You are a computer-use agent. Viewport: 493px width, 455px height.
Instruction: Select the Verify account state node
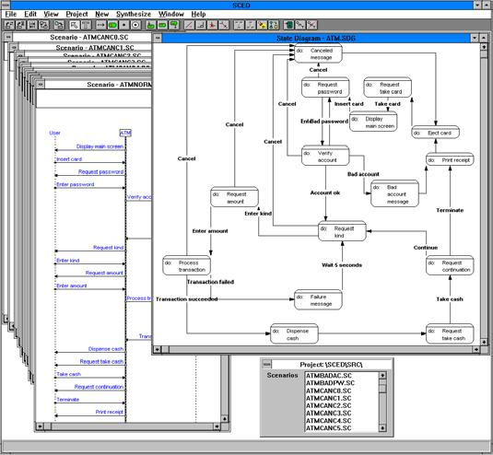325,156
